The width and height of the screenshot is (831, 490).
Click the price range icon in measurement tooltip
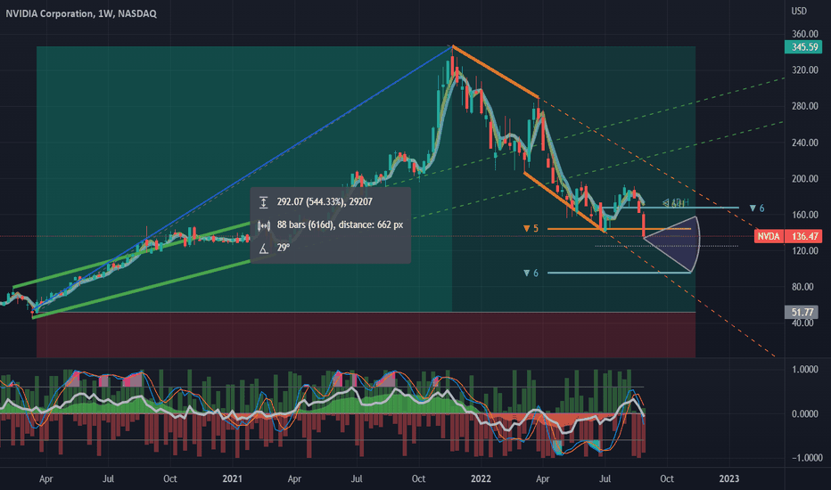[263, 202]
